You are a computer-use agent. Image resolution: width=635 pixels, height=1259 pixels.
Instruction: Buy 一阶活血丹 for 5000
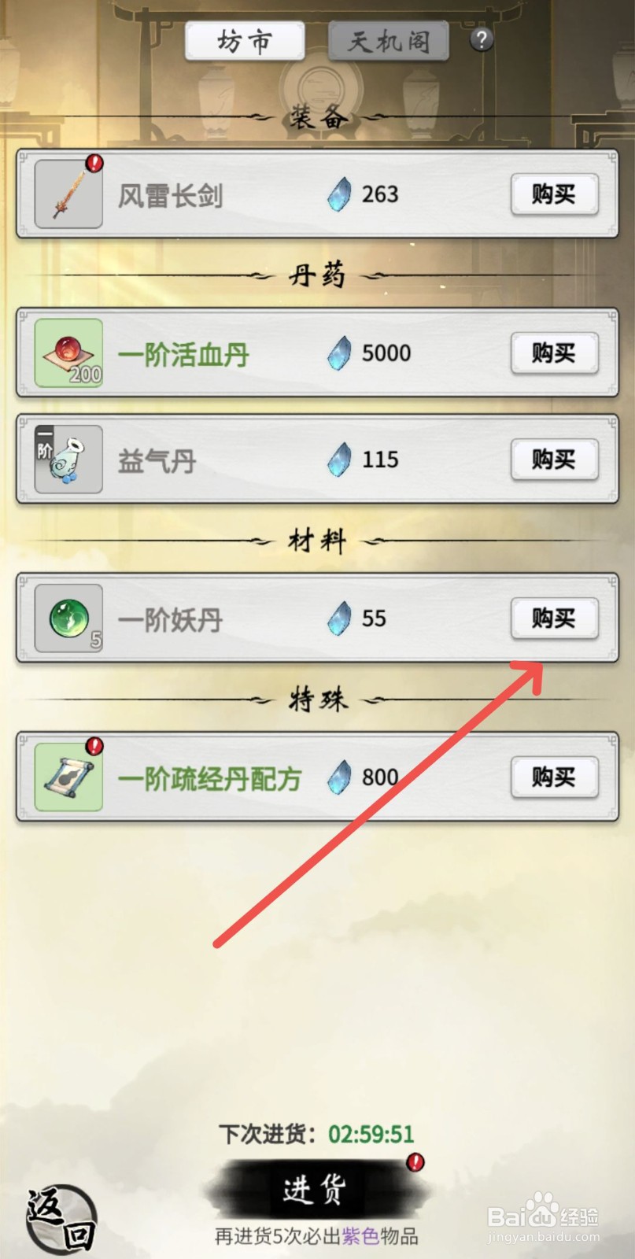(554, 353)
